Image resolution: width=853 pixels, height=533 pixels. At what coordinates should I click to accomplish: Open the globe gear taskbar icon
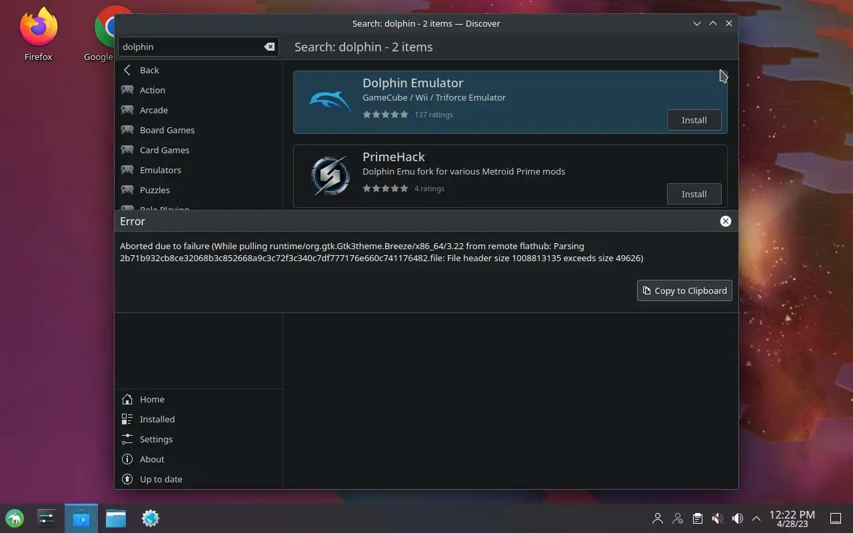pos(151,518)
